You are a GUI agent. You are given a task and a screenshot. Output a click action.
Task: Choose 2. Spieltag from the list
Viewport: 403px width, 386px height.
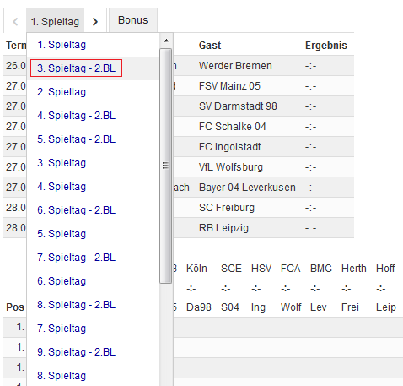(x=62, y=92)
